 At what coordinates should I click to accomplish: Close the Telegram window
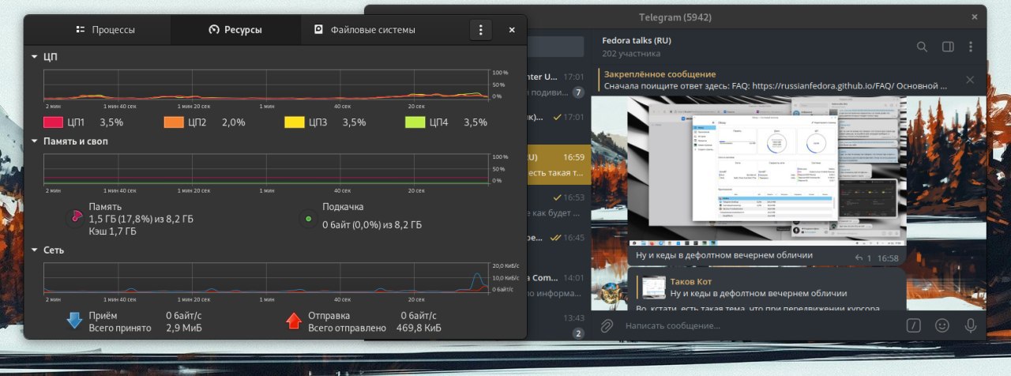point(974,17)
